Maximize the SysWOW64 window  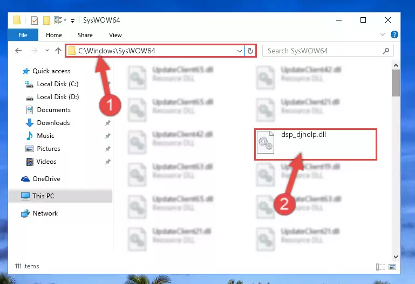363,20
